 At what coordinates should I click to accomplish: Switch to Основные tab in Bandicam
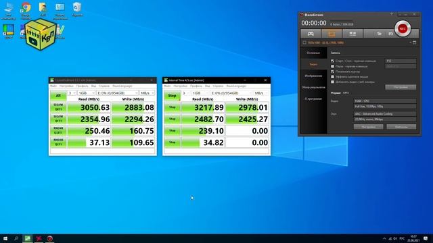point(313,53)
